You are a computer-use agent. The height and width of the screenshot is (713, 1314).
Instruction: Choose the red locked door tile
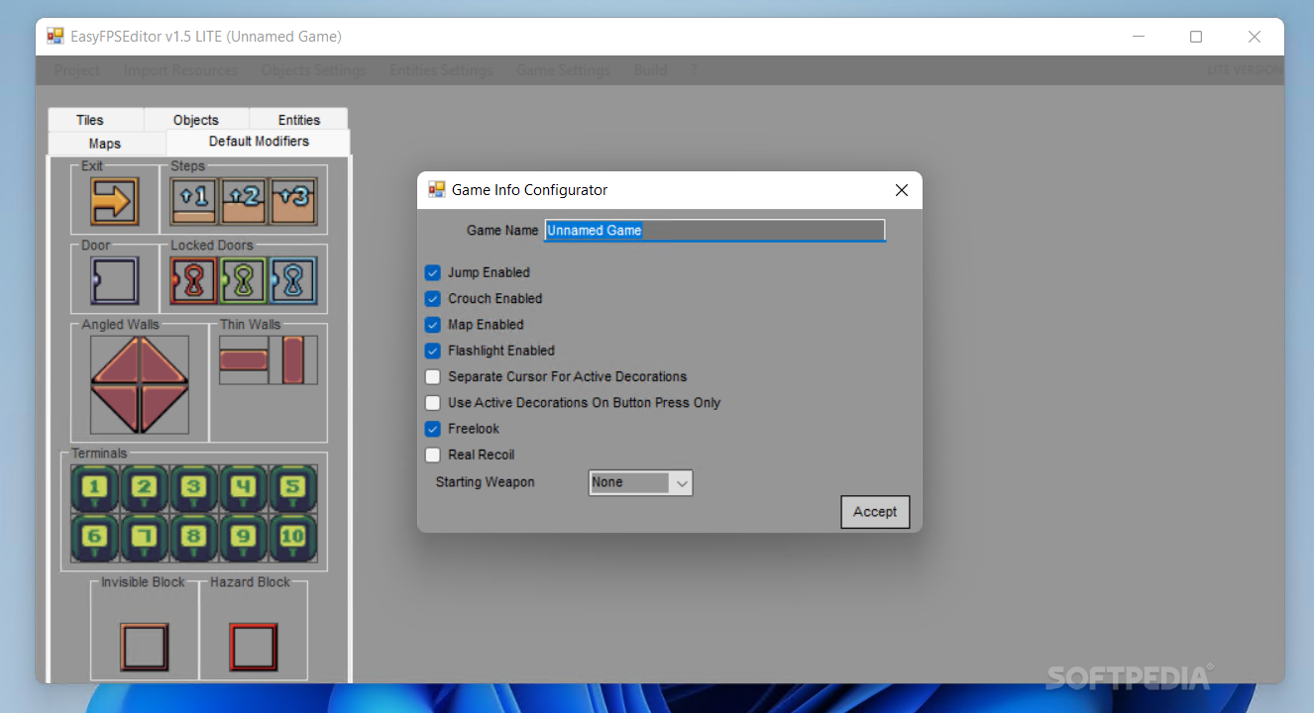click(194, 281)
